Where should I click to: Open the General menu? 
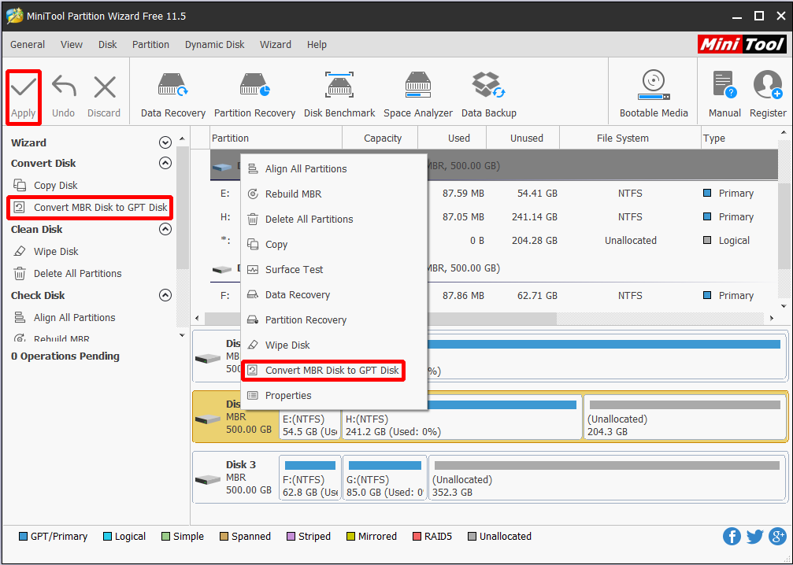pyautogui.click(x=28, y=45)
